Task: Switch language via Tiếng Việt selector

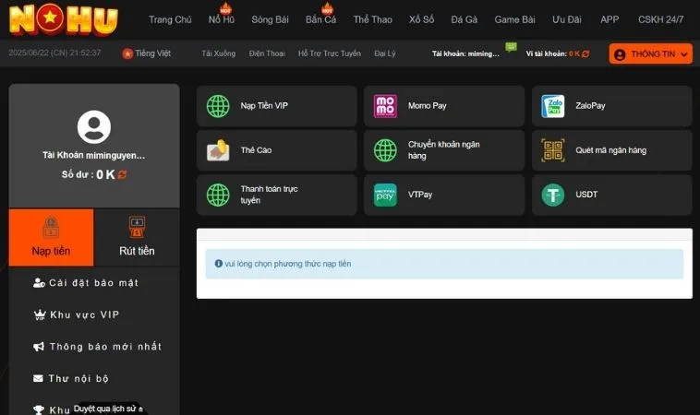Action: coord(147,53)
